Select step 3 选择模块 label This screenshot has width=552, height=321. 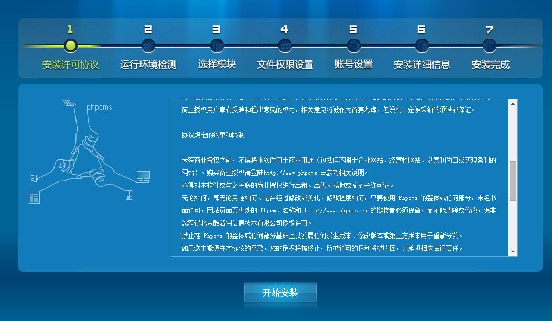(x=217, y=65)
